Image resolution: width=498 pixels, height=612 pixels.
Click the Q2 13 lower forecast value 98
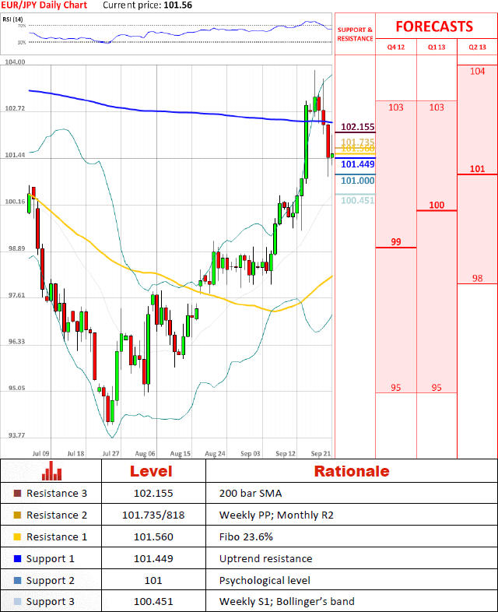(477, 278)
